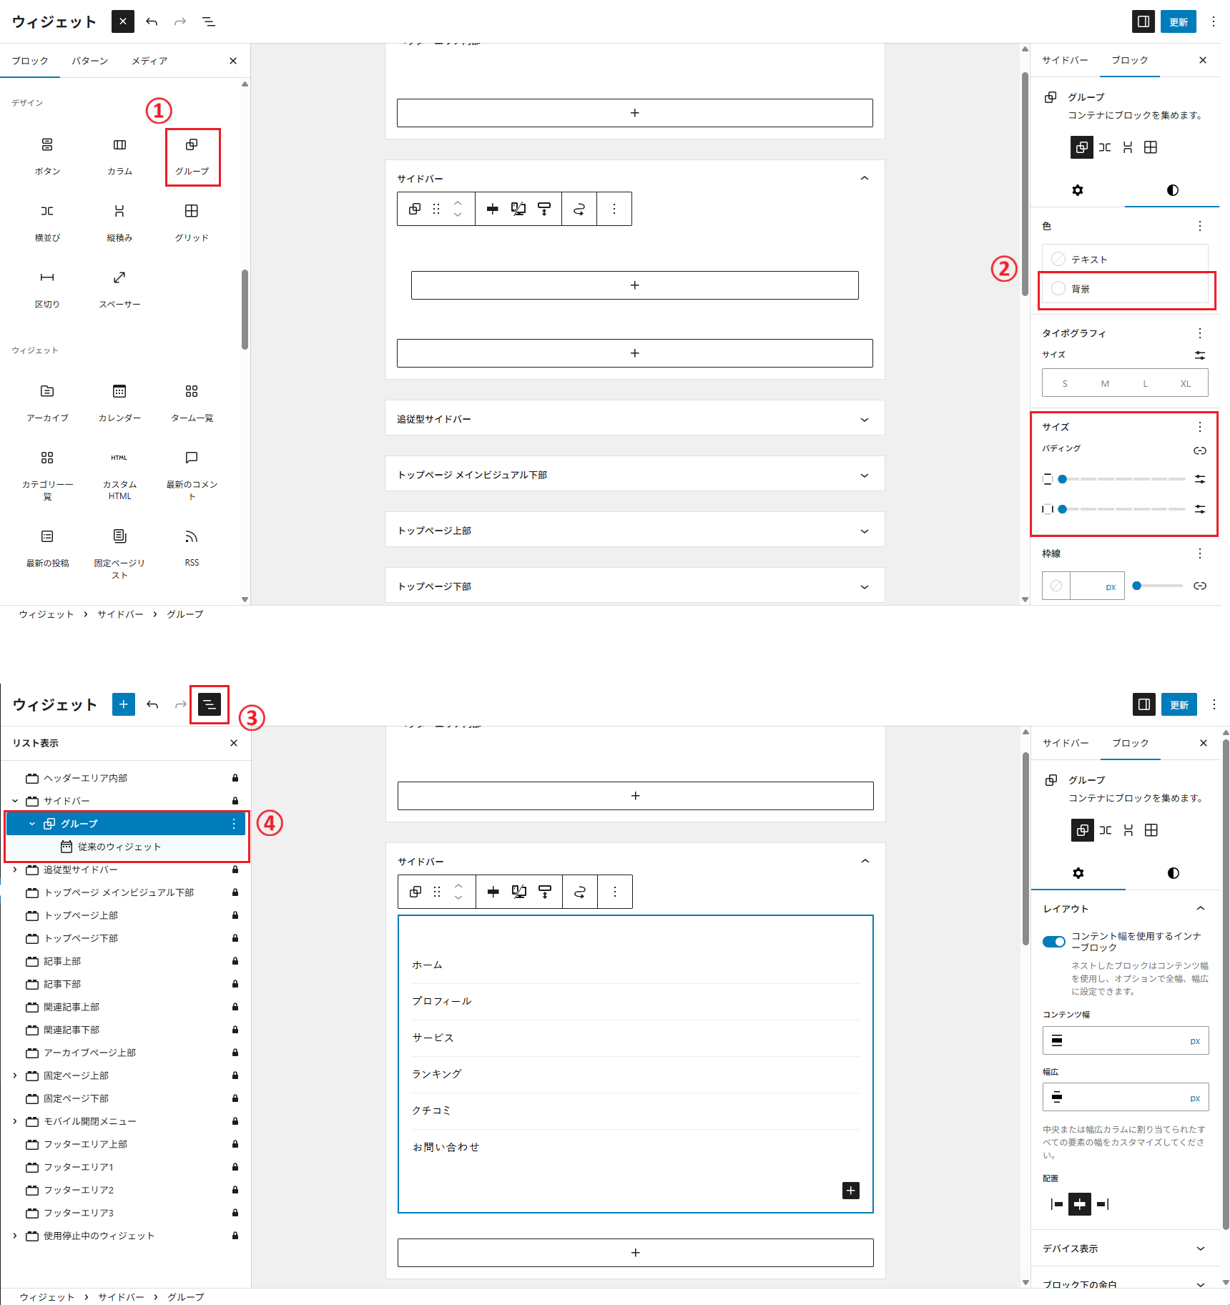Collapse the レイアウト panel
This screenshot has height=1305, width=1230.
tap(1200, 908)
